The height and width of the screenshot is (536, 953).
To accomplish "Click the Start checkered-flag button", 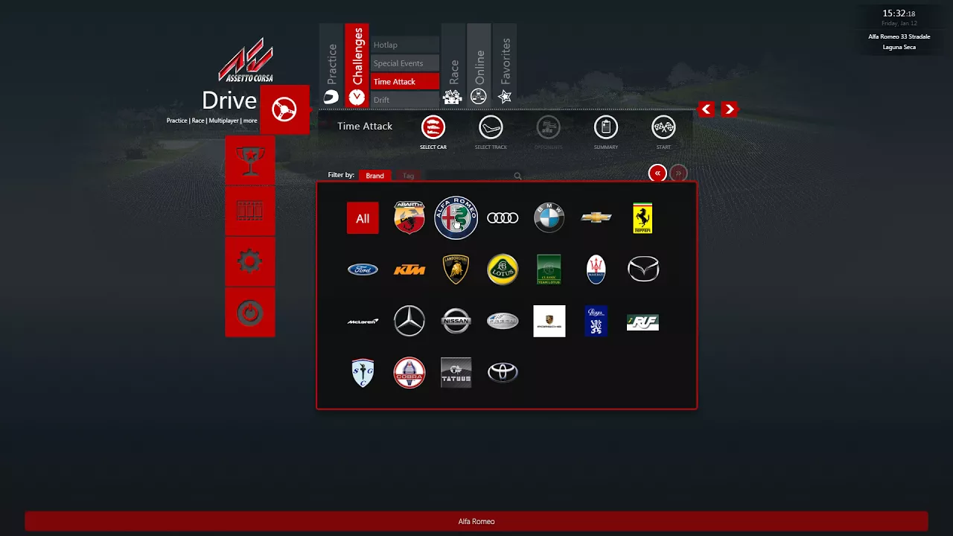I will (x=663, y=132).
